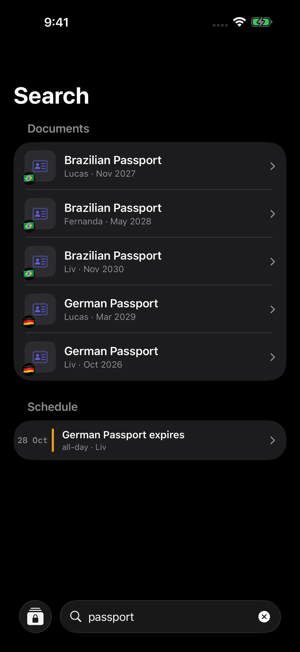Tap ID card icon for Liv's German Passport
This screenshot has width=300, height=652.
tap(40, 357)
